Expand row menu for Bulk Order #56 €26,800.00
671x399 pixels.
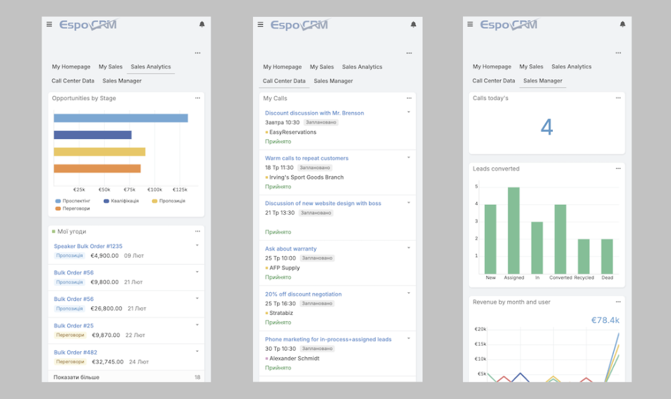[197, 298]
